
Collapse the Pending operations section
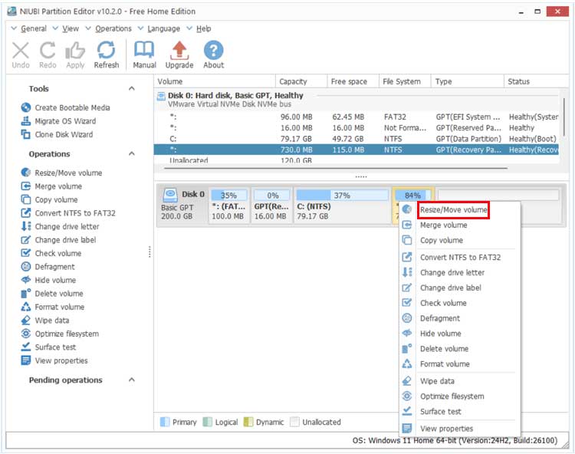(x=131, y=380)
